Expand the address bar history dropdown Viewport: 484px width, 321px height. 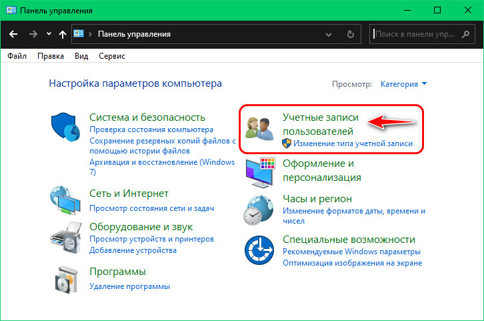[x=329, y=34]
